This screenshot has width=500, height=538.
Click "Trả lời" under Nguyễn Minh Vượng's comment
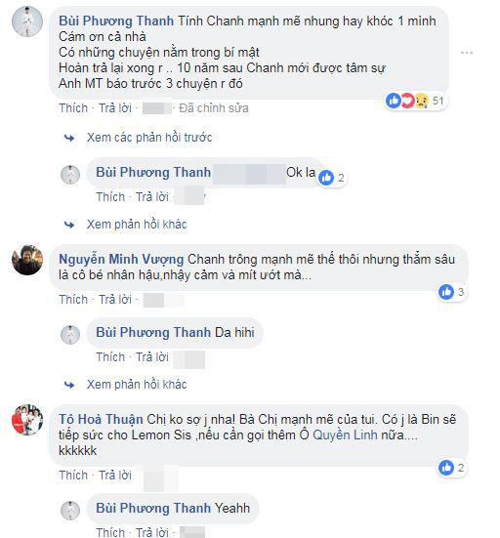click(115, 300)
